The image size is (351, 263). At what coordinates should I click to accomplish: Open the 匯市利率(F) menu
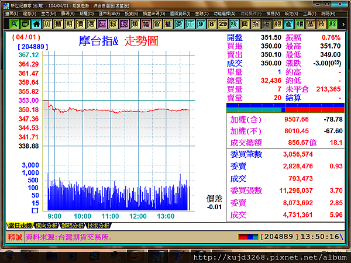109,13
